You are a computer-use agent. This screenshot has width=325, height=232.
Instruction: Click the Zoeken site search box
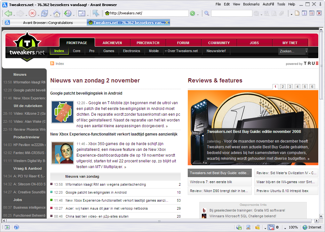coord(292,51)
